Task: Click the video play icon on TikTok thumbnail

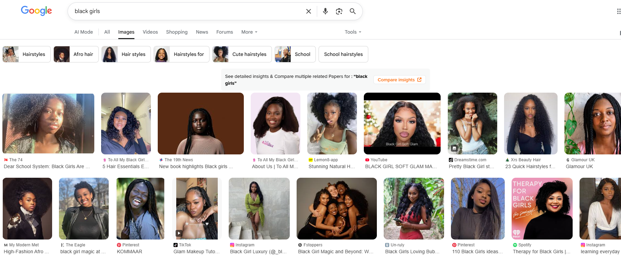Action: (179, 233)
